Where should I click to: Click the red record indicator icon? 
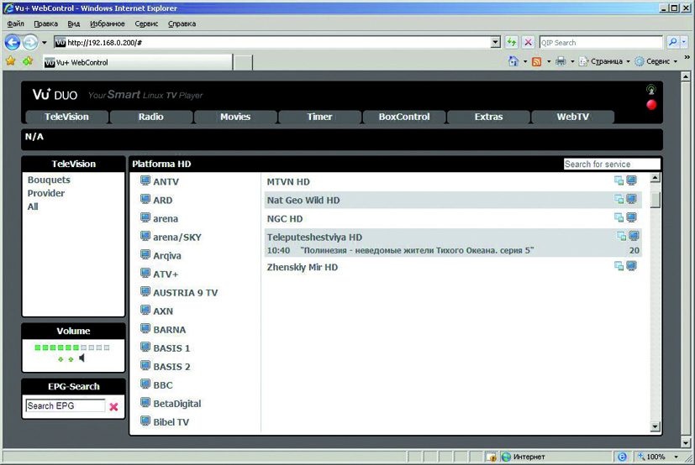click(651, 105)
